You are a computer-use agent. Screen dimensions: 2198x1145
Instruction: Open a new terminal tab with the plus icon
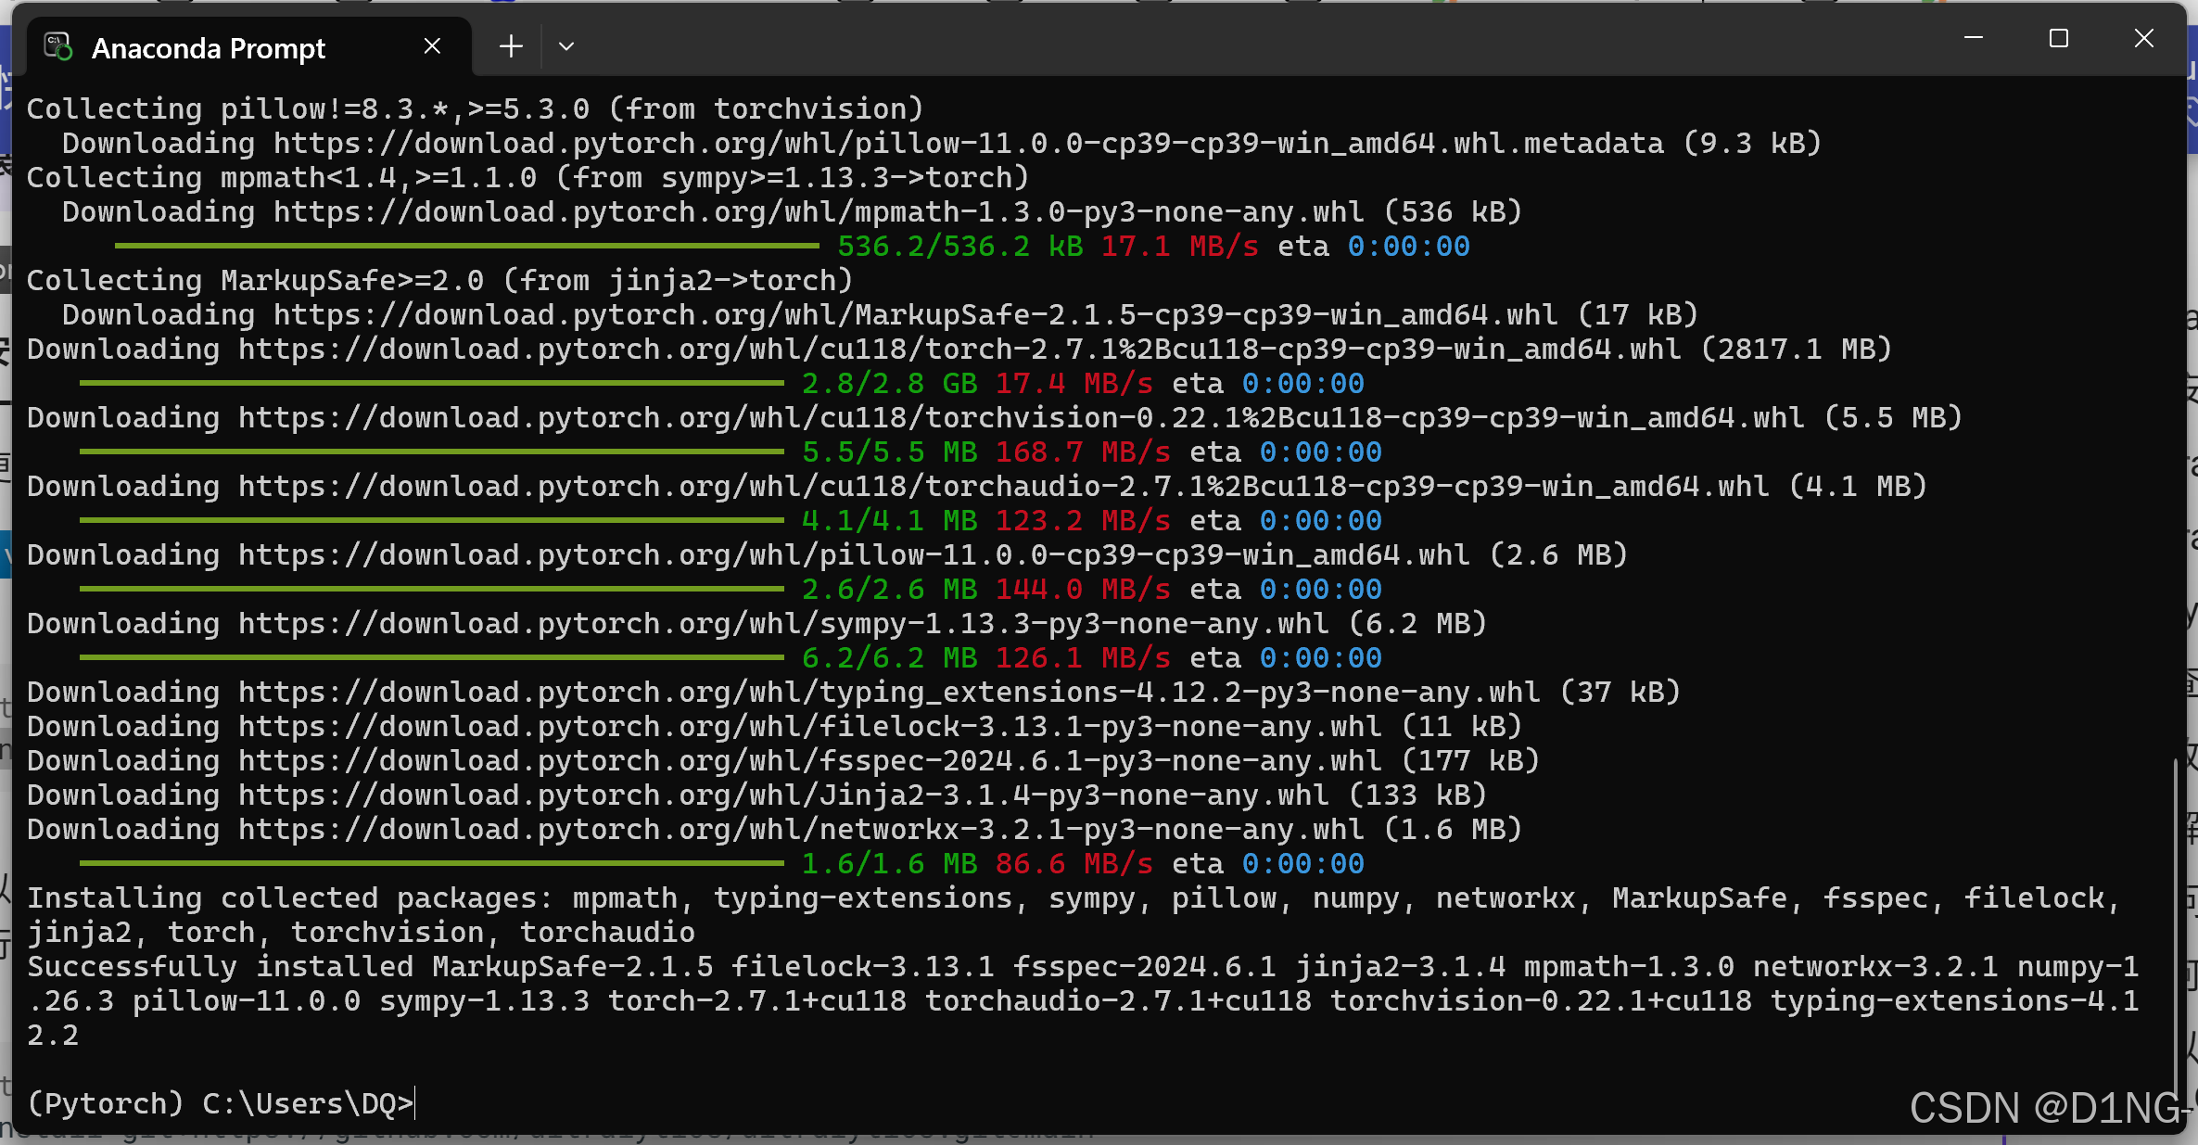pyautogui.click(x=510, y=46)
